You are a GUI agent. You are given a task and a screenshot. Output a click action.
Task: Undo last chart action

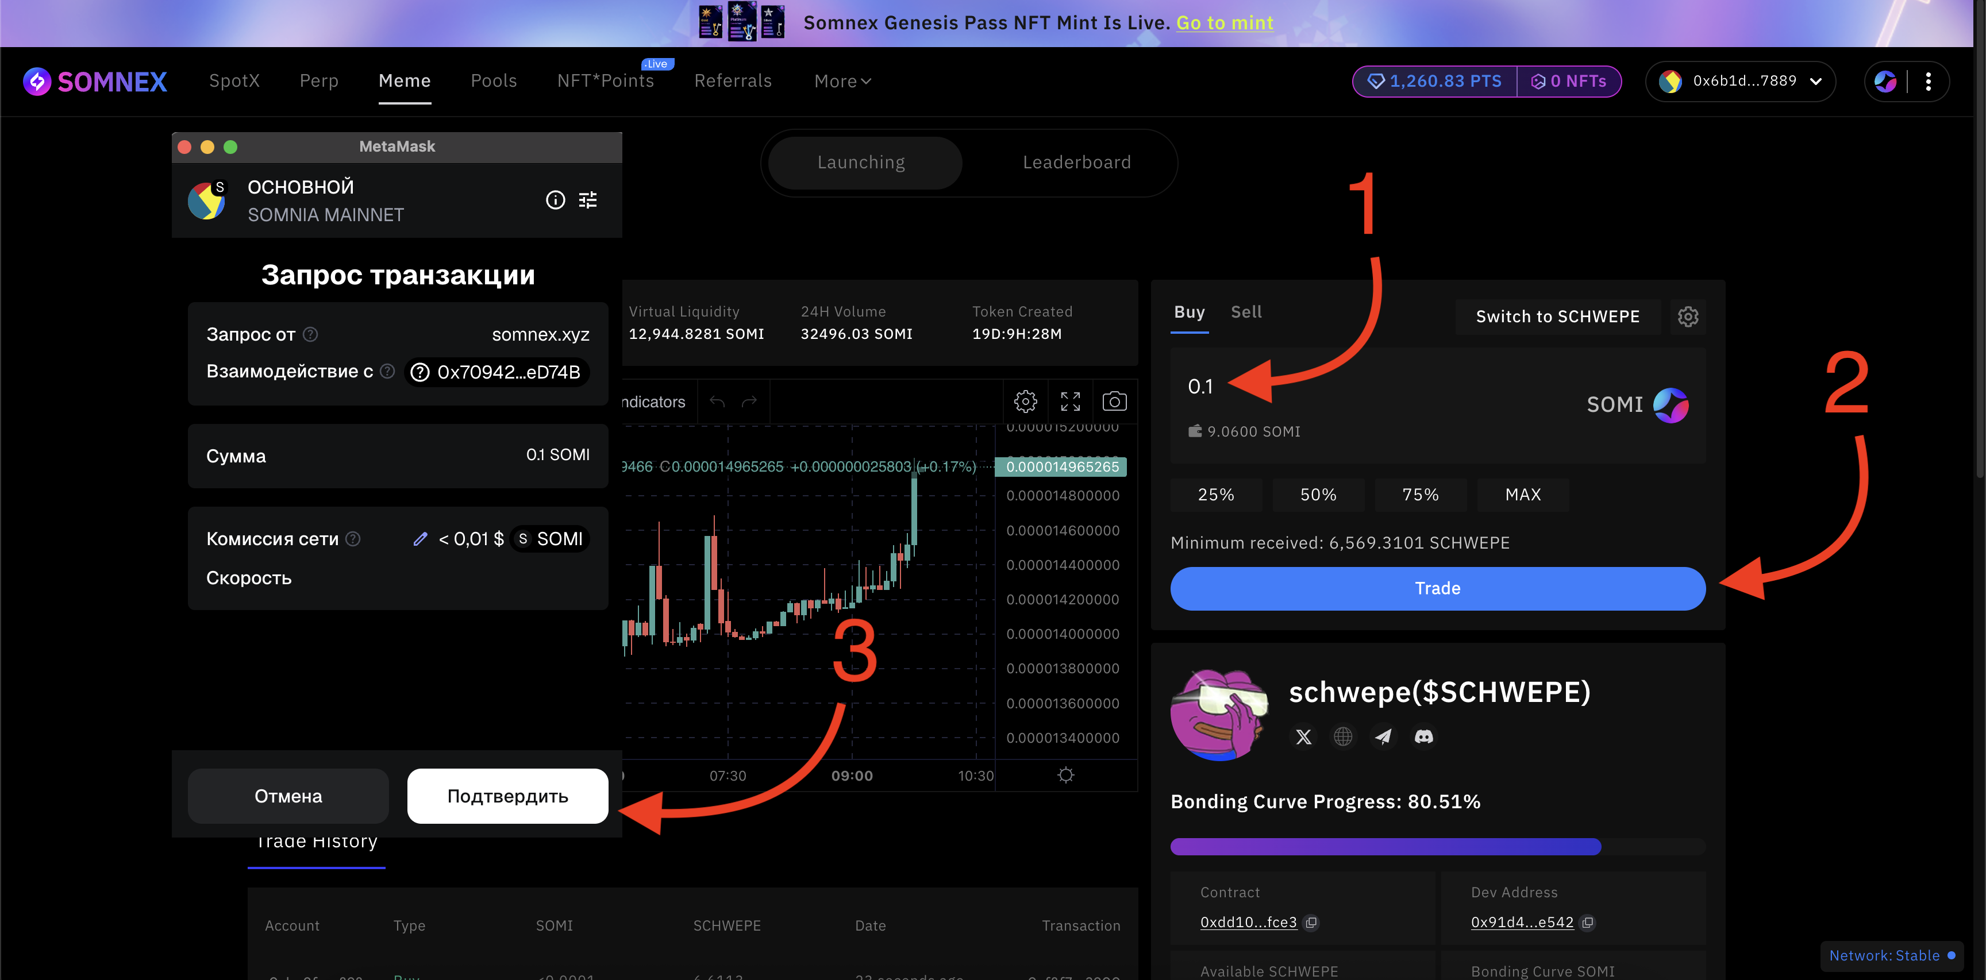tap(717, 402)
